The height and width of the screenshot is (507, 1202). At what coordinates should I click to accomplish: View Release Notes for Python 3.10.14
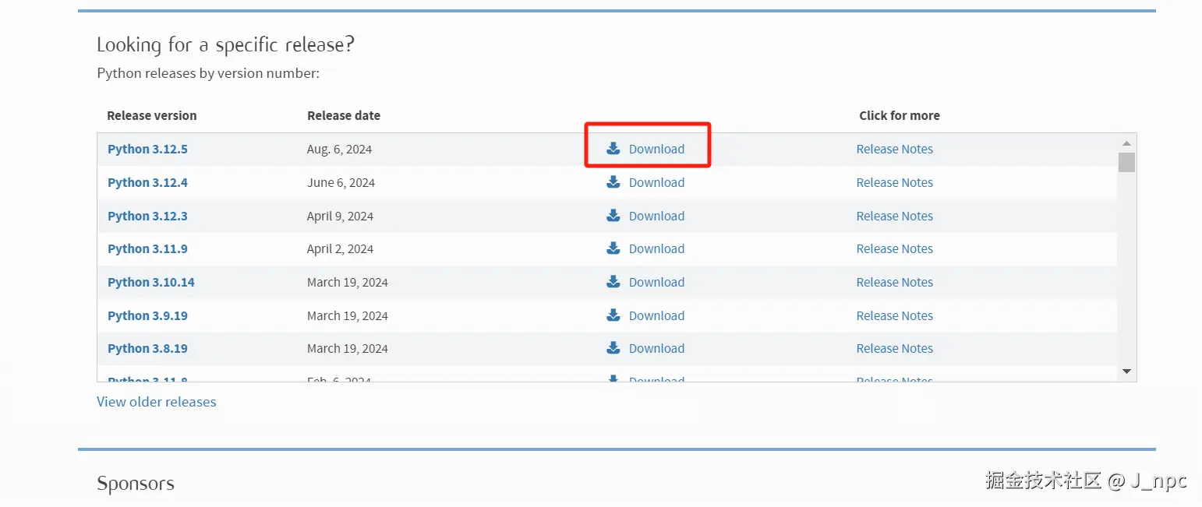pyautogui.click(x=894, y=282)
